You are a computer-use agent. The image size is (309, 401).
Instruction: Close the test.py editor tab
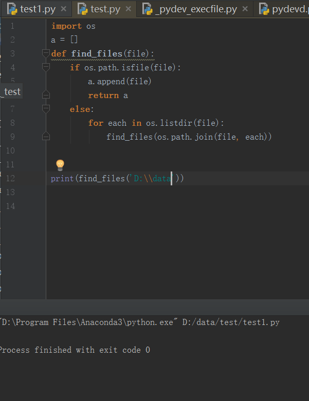(x=129, y=9)
